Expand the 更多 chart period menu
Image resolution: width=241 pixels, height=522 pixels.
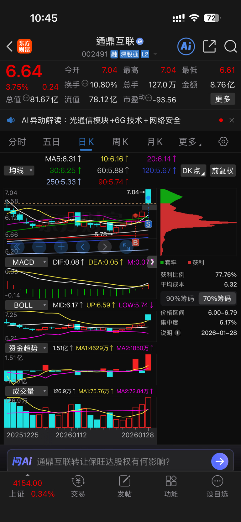click(x=190, y=142)
